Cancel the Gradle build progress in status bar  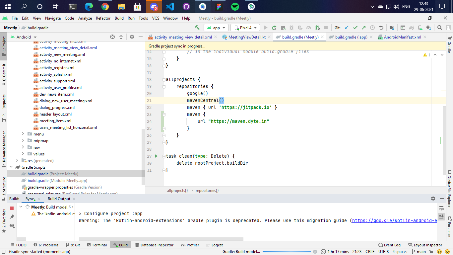point(315,252)
